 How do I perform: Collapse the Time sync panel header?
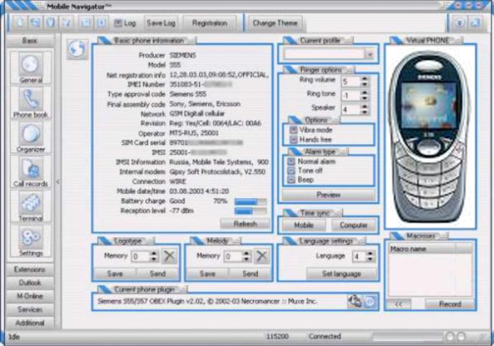point(313,213)
